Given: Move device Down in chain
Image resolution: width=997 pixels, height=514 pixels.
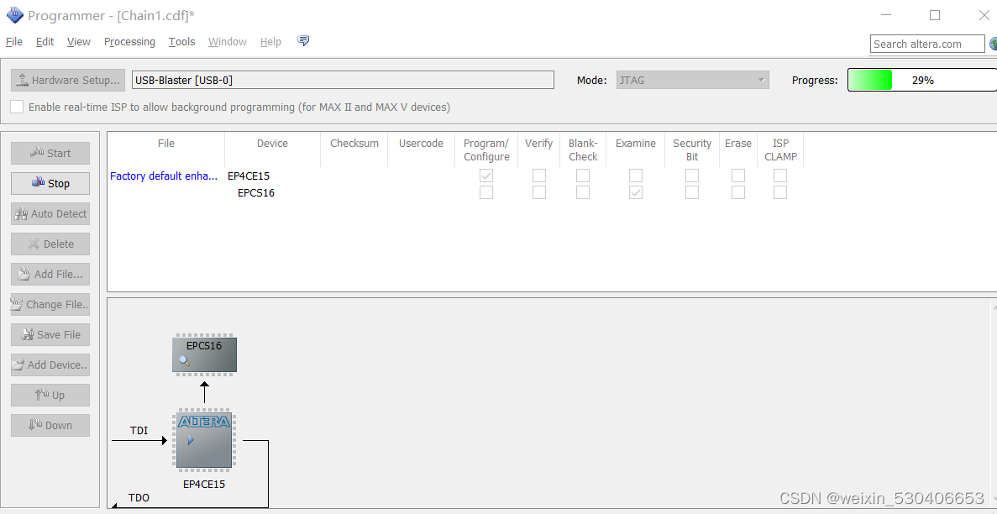Looking at the screenshot, I should pos(50,425).
